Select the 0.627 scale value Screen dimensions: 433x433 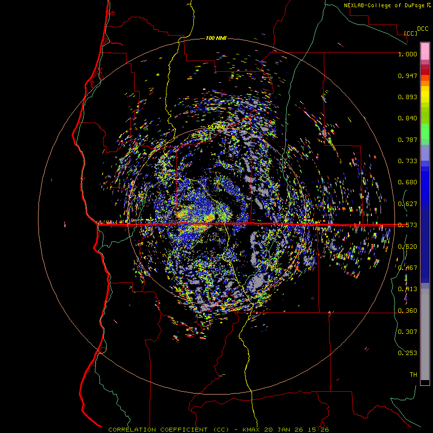click(x=408, y=204)
